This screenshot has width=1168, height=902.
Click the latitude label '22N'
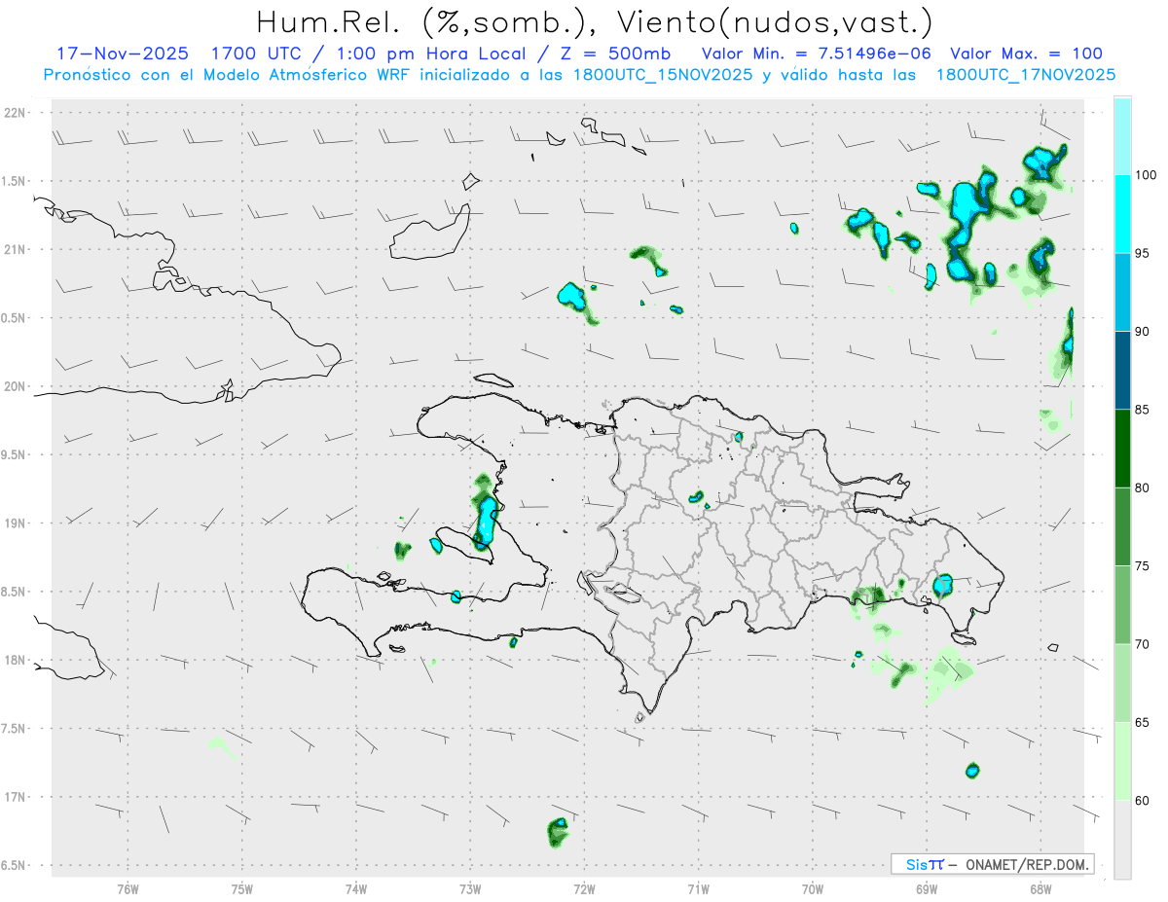tap(17, 113)
